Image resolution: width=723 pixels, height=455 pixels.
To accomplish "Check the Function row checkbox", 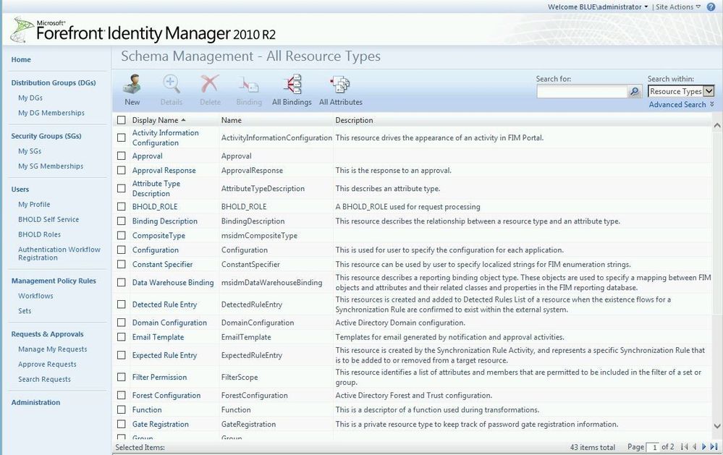I will (x=122, y=409).
